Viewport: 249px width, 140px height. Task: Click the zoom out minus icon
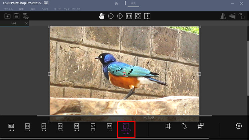111,16
